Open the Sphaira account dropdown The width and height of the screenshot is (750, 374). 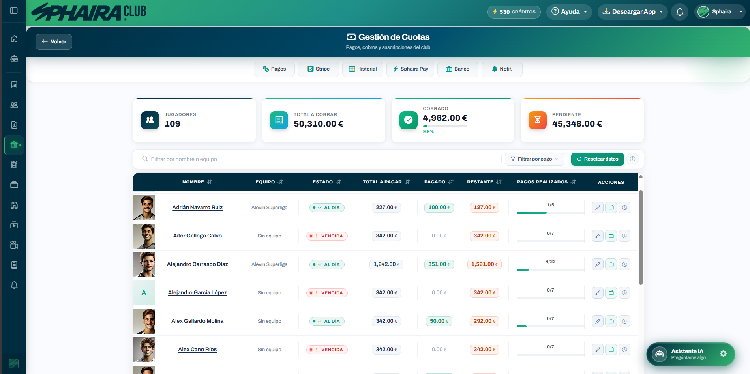tap(721, 11)
